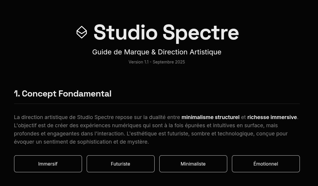Click the bold text minimalisme structurel
The image size is (318, 186).
tap(210, 117)
